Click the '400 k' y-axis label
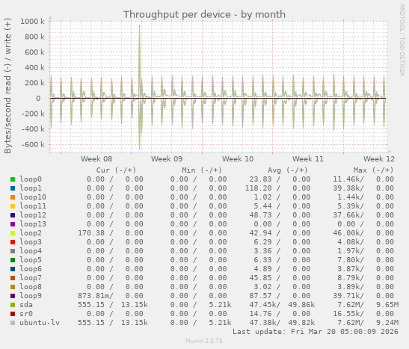409x349 pixels. pyautogui.click(x=34, y=68)
